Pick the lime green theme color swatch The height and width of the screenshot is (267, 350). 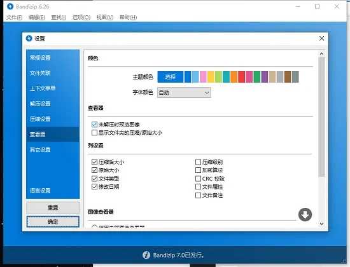coord(218,77)
